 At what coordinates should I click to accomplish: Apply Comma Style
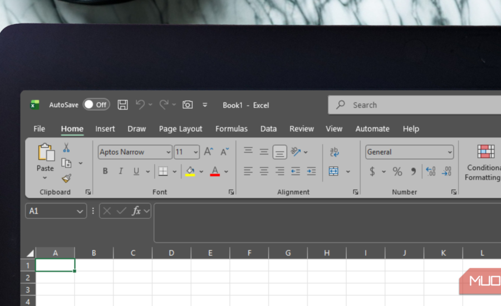[414, 171]
